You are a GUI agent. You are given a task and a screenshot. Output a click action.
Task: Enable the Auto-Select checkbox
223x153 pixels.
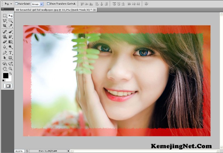coord(16,3)
